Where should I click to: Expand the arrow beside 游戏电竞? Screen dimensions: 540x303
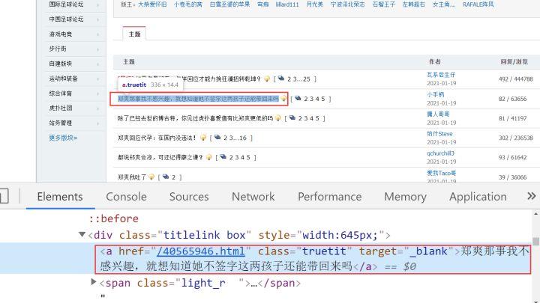(97, 34)
